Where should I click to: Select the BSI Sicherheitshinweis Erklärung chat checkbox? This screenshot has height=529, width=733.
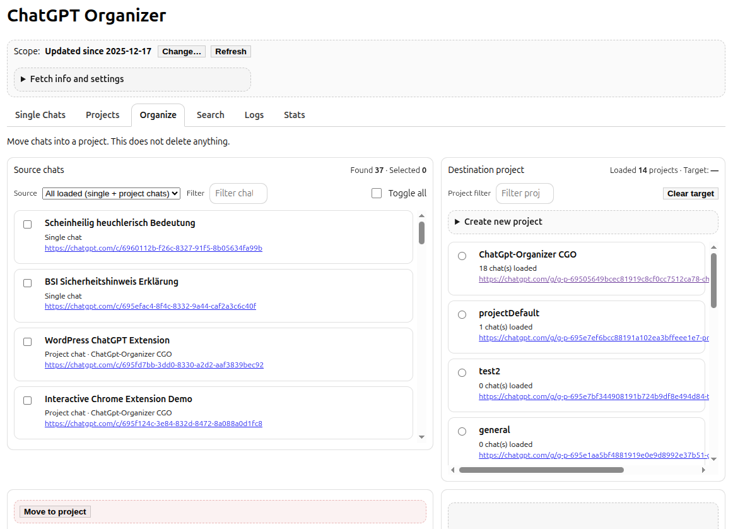click(x=28, y=283)
